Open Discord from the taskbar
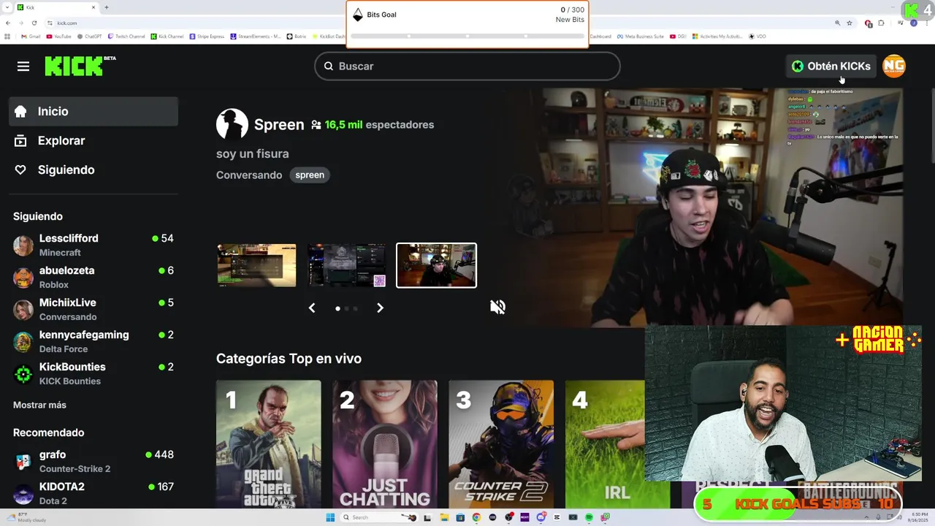Viewport: 935px width, 526px height. [541, 517]
